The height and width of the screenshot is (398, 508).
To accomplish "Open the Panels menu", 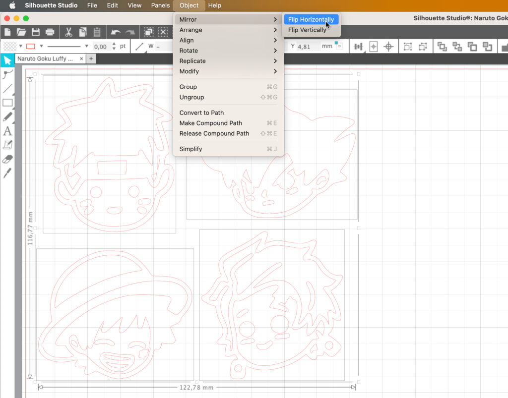I will click(160, 5).
